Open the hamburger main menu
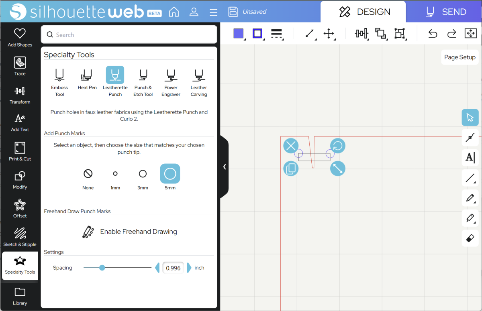 pyautogui.click(x=213, y=12)
